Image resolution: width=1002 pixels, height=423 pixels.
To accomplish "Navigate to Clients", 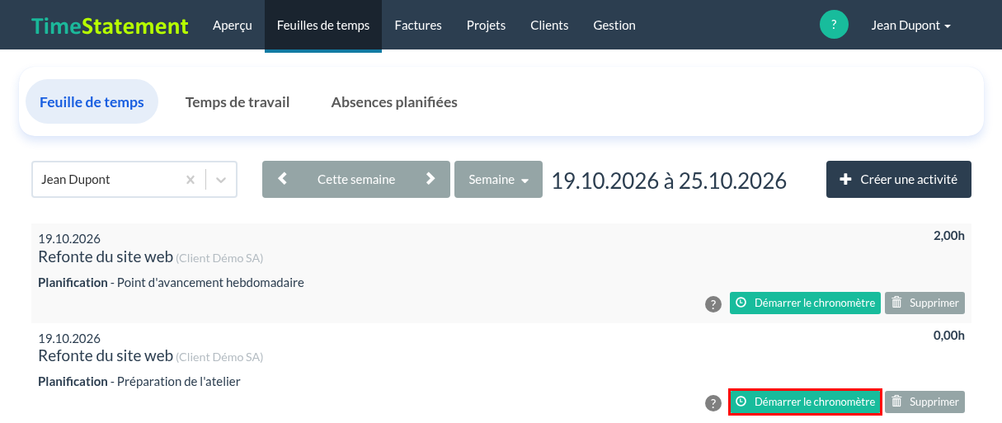I will [549, 25].
